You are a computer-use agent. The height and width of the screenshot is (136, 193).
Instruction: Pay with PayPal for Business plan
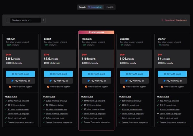[x=134, y=81]
